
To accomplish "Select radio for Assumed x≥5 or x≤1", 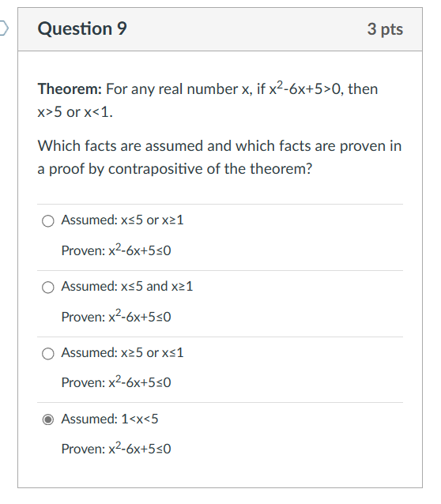I will coord(48,354).
